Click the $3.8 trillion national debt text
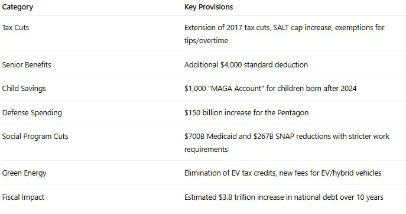Image resolution: width=406 pixels, height=214 pixels. 284,197
